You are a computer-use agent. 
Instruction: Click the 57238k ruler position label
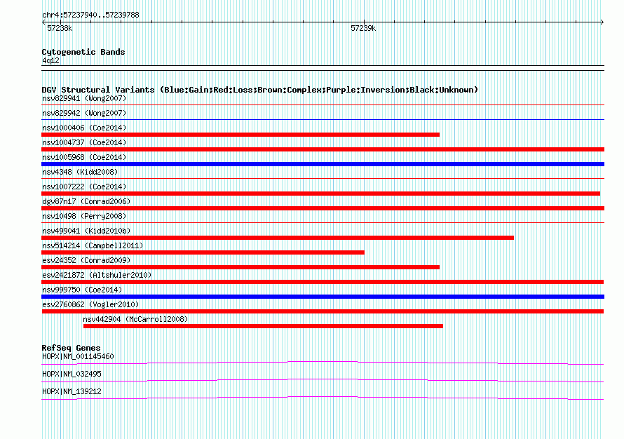click(60, 28)
